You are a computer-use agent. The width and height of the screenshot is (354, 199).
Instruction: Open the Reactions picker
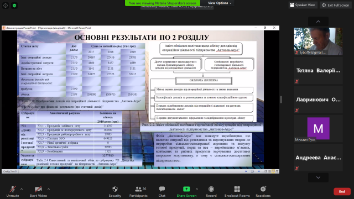point(263,191)
